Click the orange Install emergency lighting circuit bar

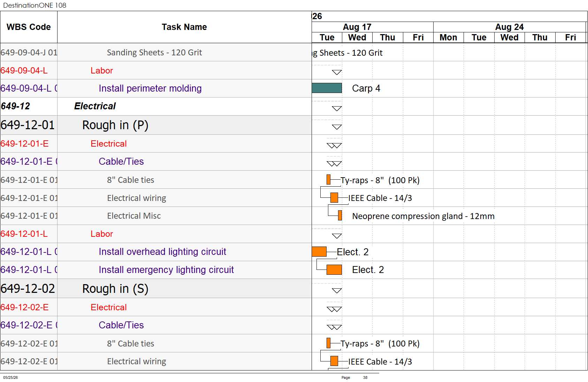[334, 270]
